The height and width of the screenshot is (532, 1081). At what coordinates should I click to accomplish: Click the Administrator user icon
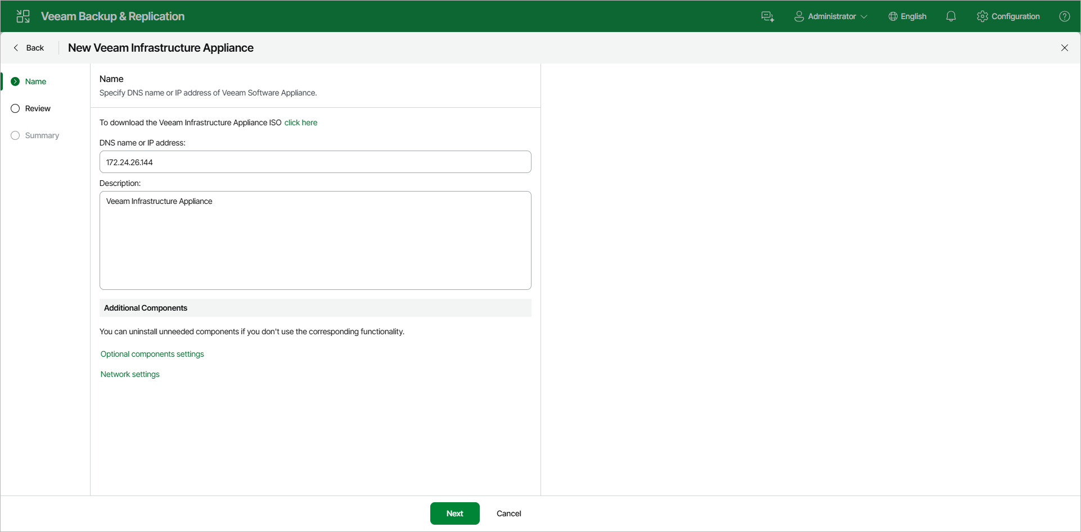799,16
